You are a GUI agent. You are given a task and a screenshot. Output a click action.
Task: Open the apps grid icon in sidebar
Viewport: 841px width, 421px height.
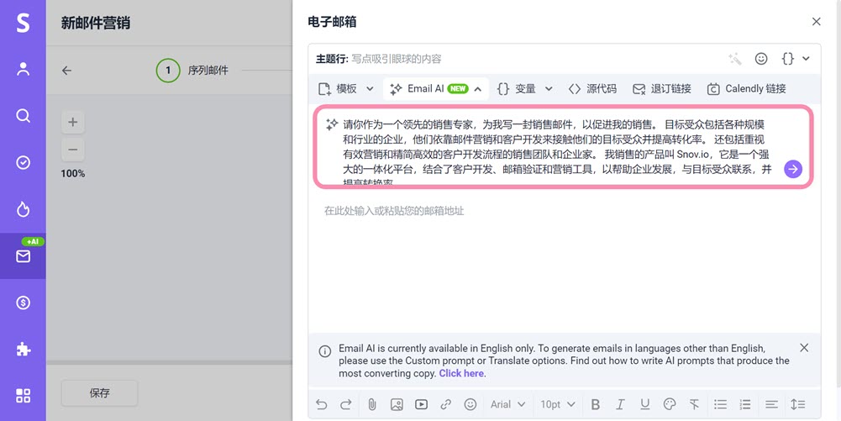tap(23, 396)
